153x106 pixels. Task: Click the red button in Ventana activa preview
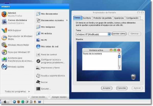pyautogui.click(x=119, y=50)
